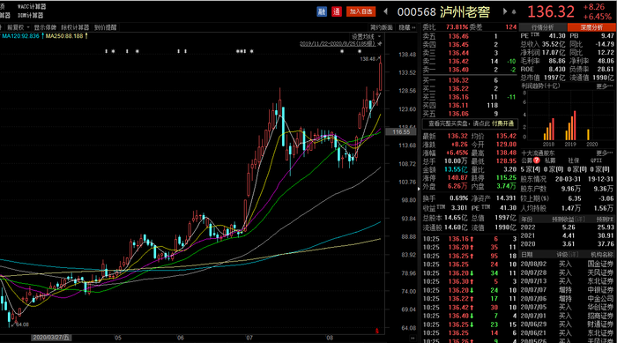The image size is (617, 343).
Task: Click the bell alert icon beside stock name
Action: tap(514, 11)
